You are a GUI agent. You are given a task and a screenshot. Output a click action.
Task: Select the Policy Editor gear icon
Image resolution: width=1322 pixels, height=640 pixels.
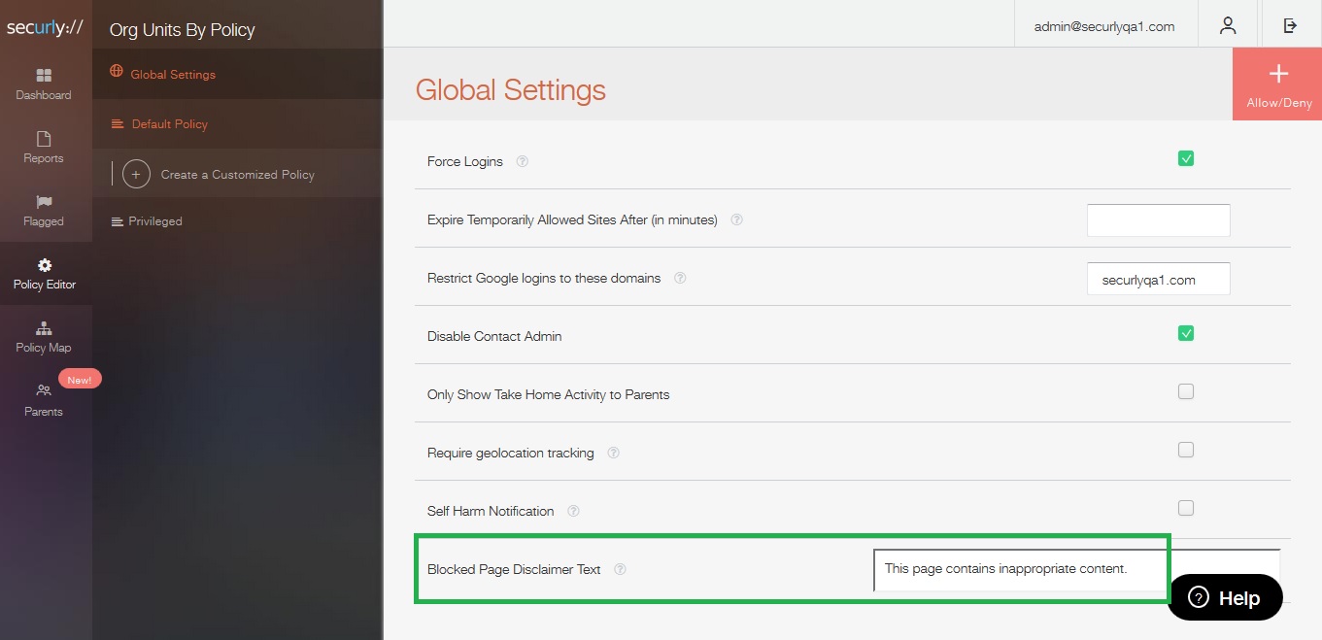coord(45,265)
